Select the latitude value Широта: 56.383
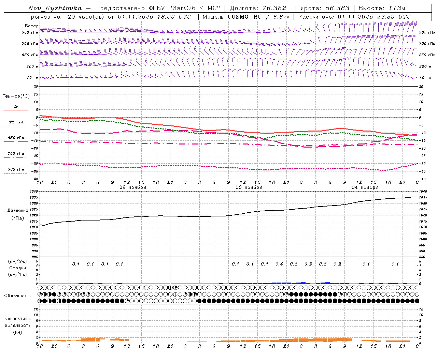 (x=322, y=8)
